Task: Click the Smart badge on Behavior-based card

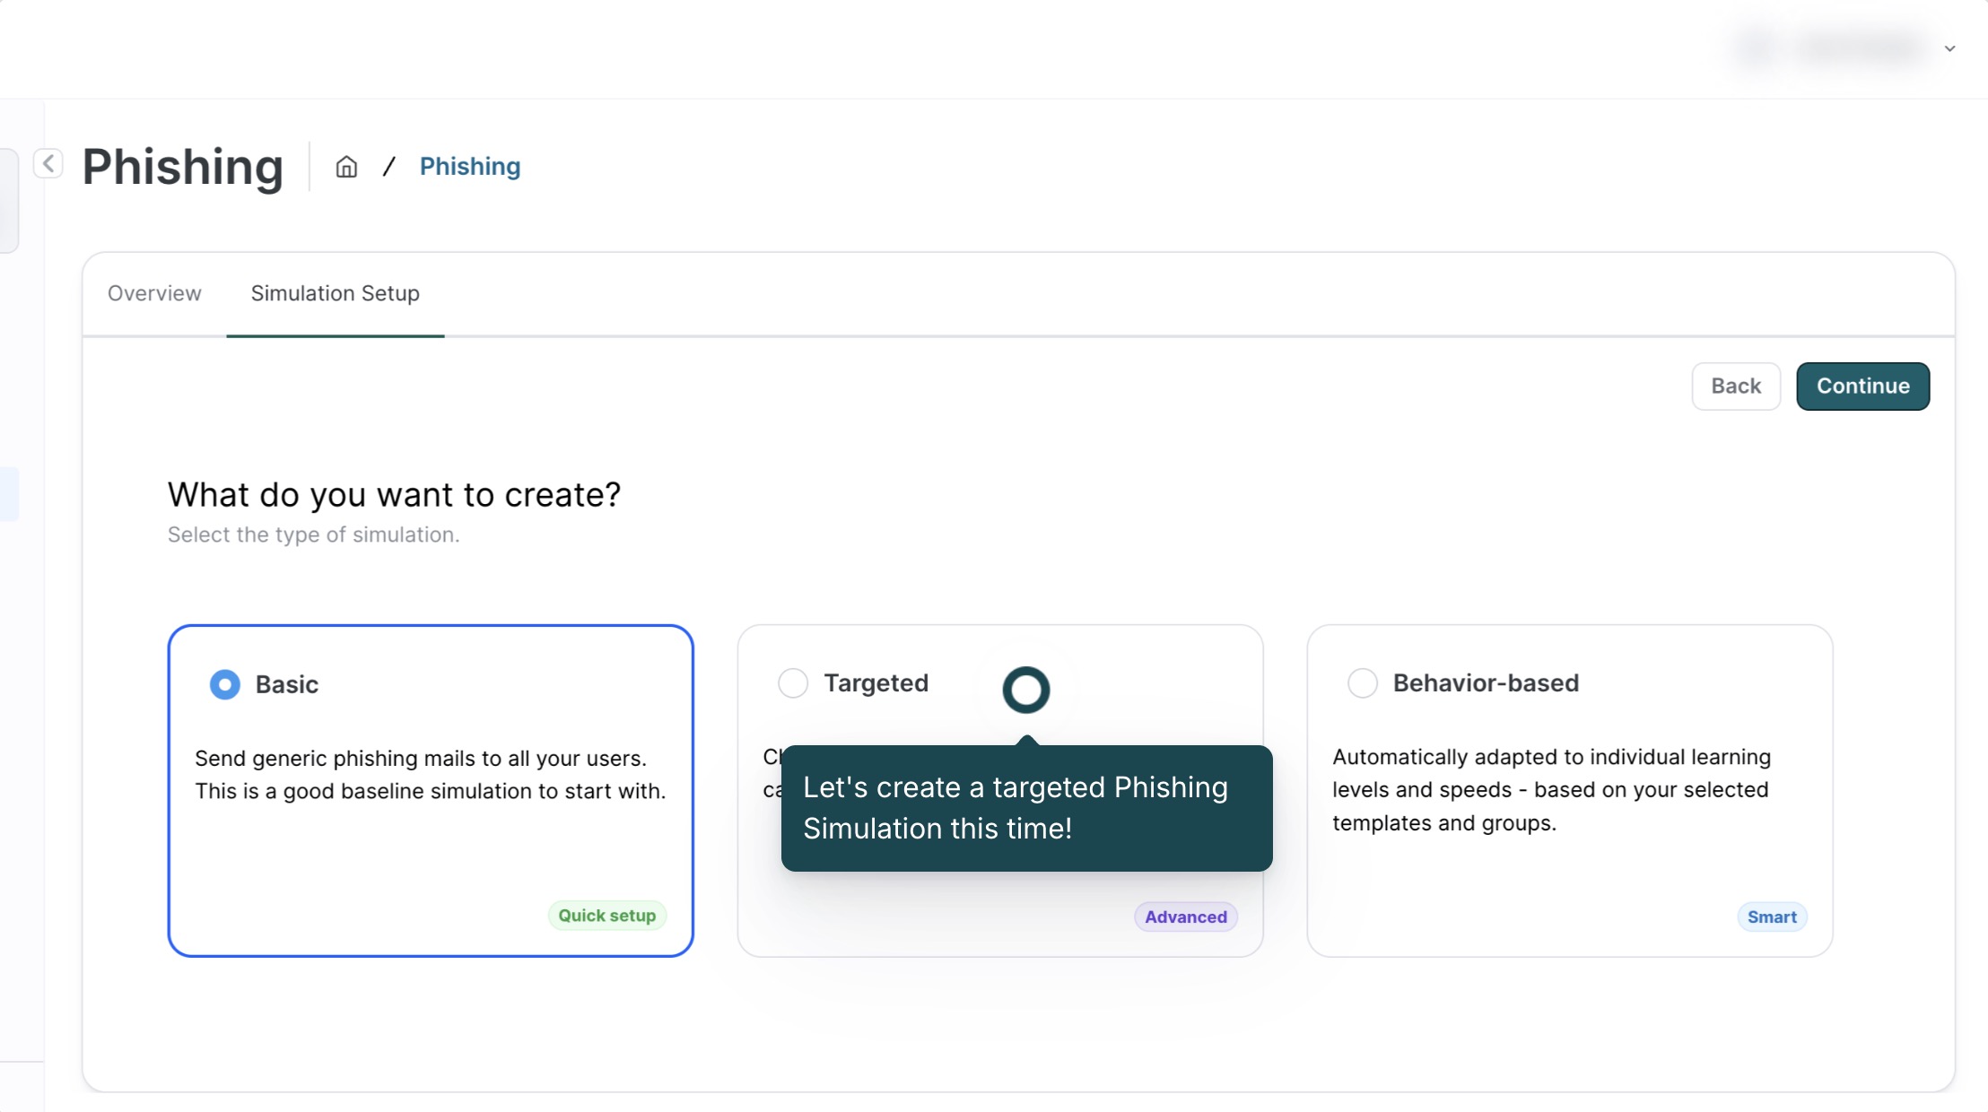Action: 1772,917
